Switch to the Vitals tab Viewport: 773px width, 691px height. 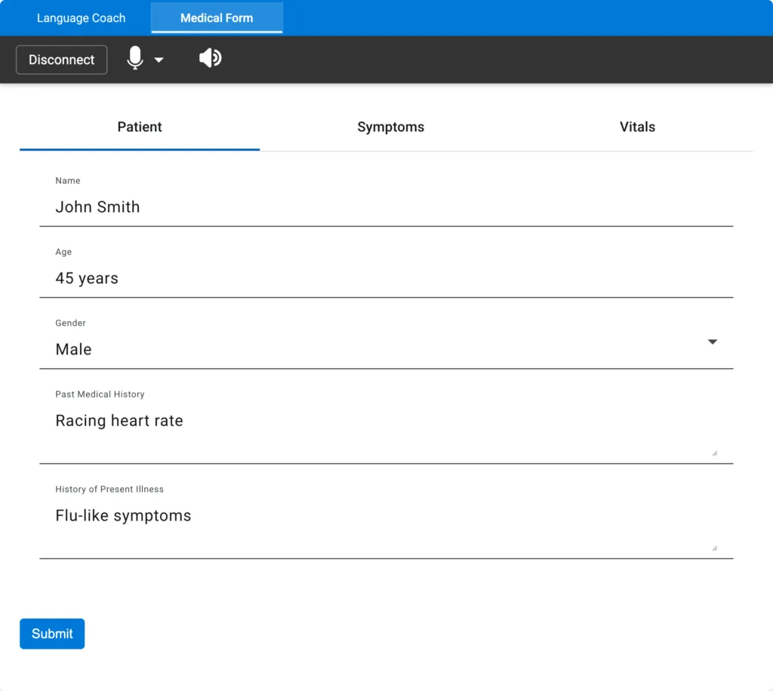(x=637, y=127)
